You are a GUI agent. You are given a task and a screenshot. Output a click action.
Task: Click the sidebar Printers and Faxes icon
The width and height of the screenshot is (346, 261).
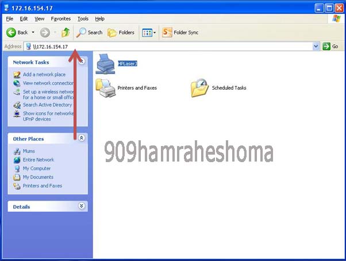click(x=17, y=186)
